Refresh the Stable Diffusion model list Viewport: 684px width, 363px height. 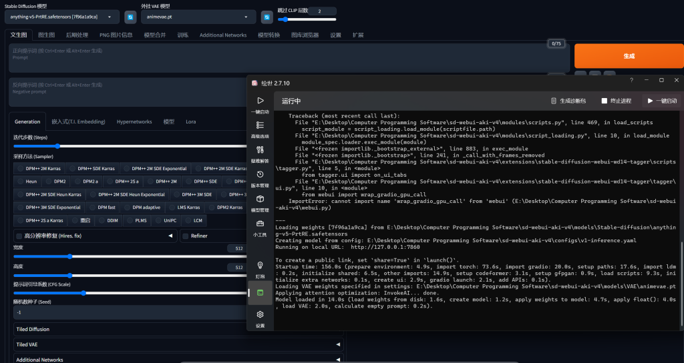[x=130, y=17]
